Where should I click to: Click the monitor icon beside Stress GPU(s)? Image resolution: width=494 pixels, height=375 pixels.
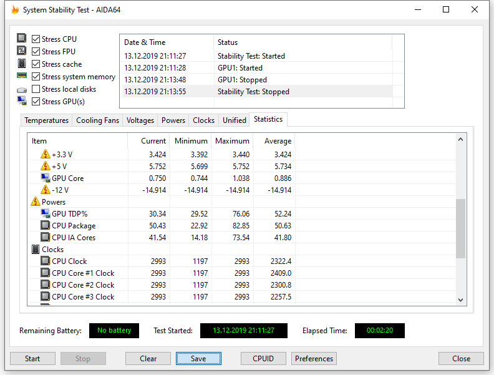click(x=22, y=101)
